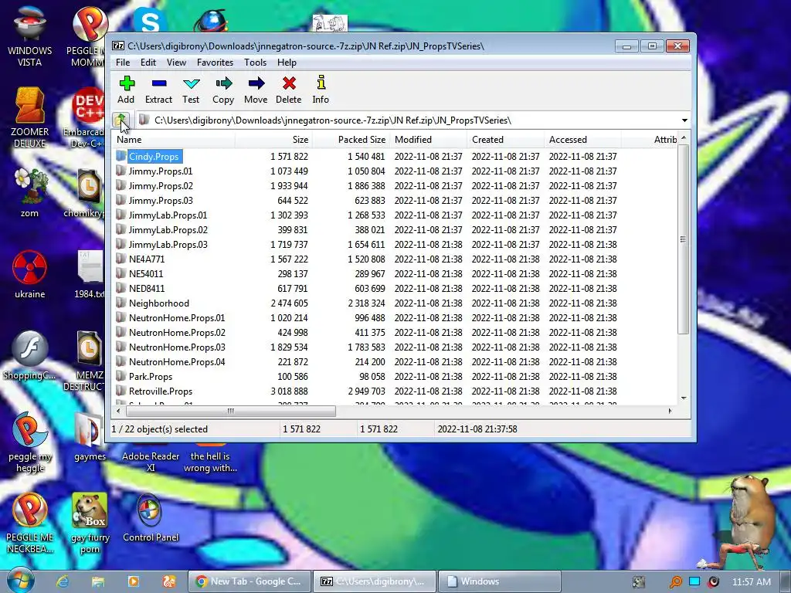Open the File menu
The width and height of the screenshot is (791, 593).
point(123,63)
